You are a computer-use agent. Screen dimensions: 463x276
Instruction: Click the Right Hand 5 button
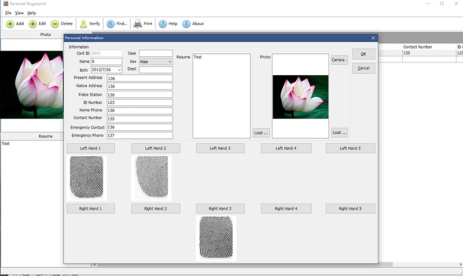click(x=350, y=208)
